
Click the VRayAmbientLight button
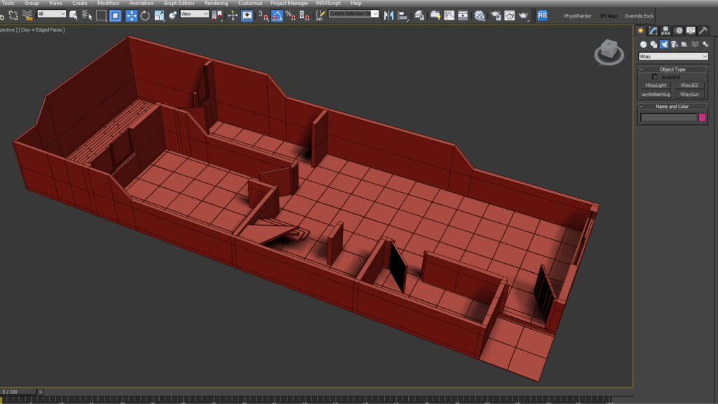656,95
